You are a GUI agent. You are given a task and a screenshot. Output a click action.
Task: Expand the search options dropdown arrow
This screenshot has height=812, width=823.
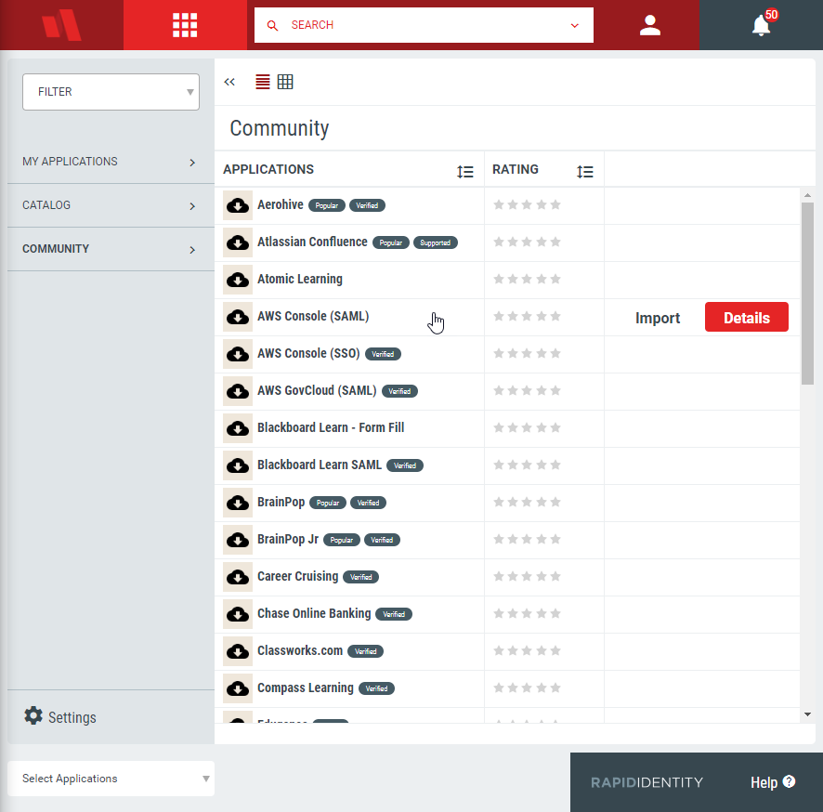575,25
